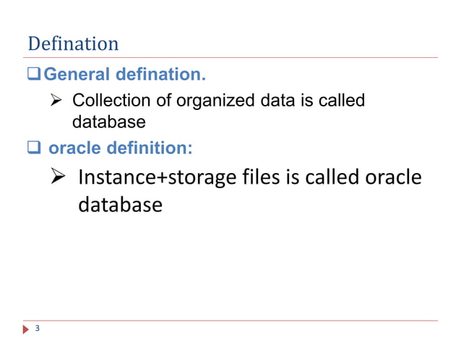Click the slide number 3
Image resolution: width=461 pixels, height=346 pixels.
pos(38,328)
